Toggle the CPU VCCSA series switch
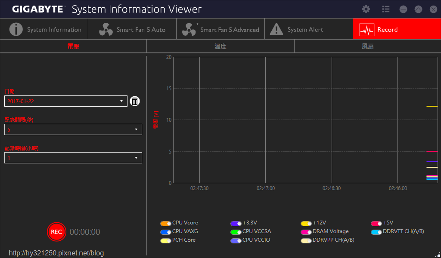 click(x=236, y=232)
